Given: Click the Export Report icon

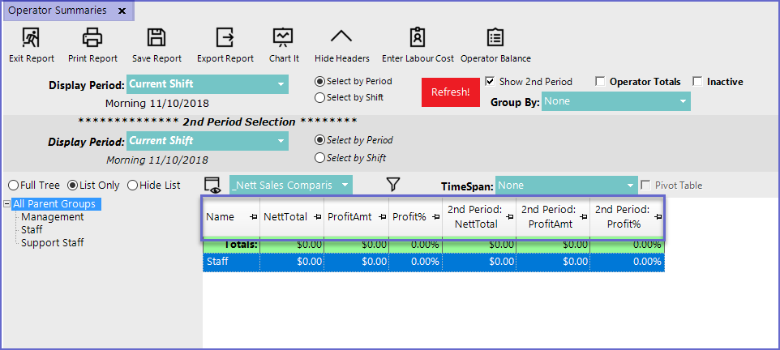Looking at the screenshot, I should point(225,37).
